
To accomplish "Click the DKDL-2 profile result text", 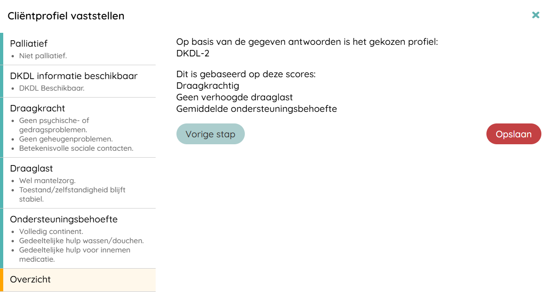I will [x=193, y=53].
